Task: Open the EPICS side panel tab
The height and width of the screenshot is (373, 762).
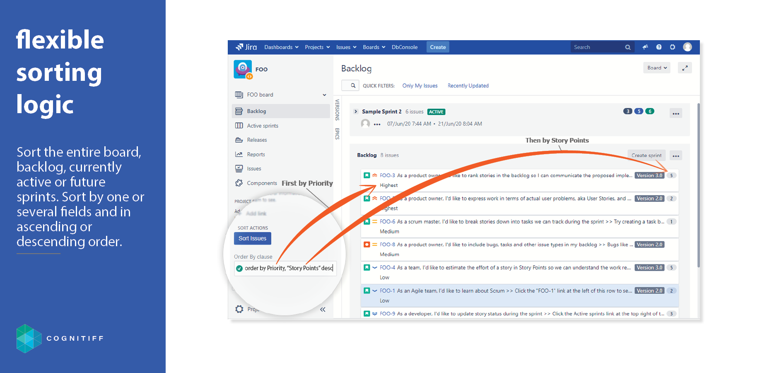Action: (337, 134)
